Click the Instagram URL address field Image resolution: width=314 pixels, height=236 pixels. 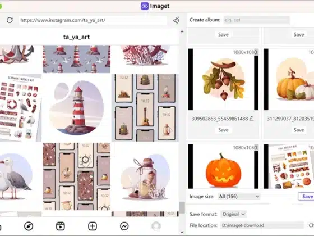pyautogui.click(x=93, y=20)
